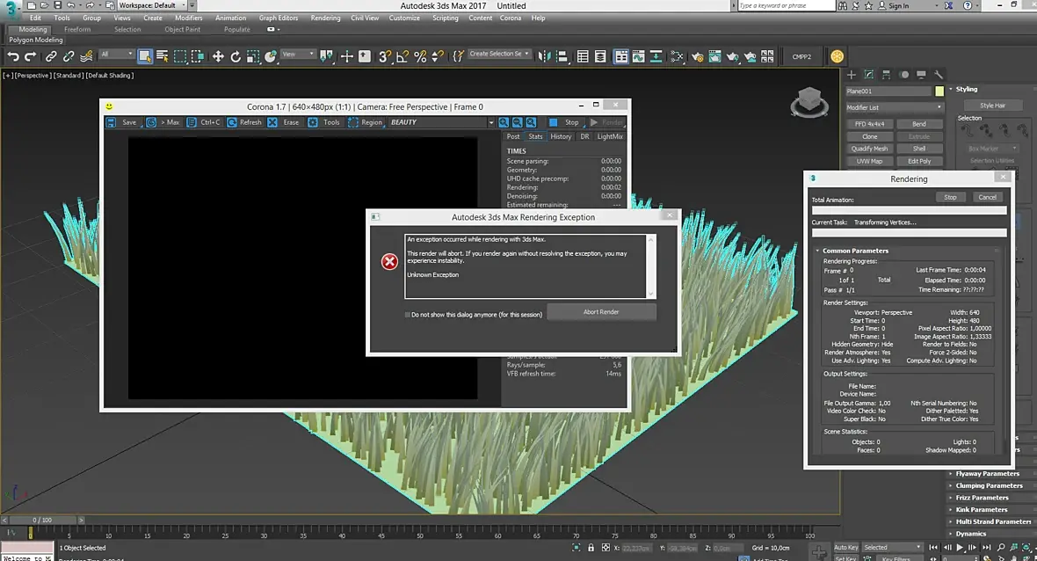1037x561 pixels.
Task: Open the Modifier List dropdown
Action: click(x=894, y=107)
